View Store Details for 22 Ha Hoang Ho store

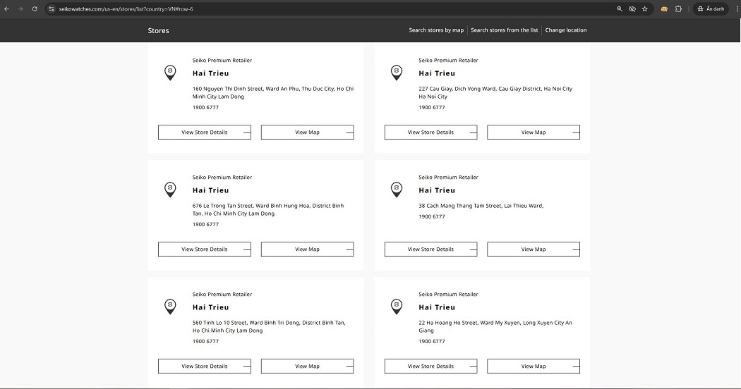(x=431, y=366)
